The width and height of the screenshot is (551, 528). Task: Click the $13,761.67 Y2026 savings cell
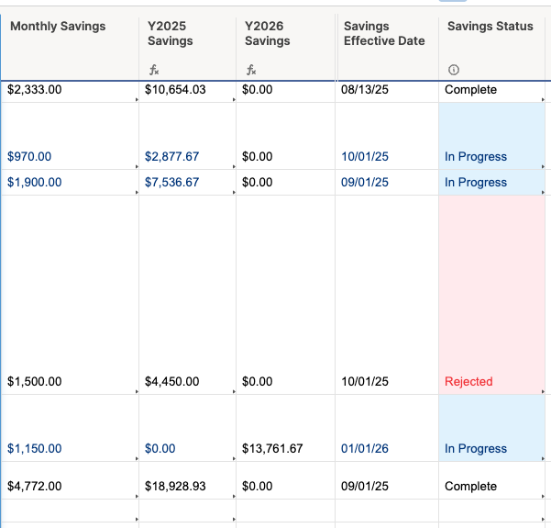tap(272, 449)
